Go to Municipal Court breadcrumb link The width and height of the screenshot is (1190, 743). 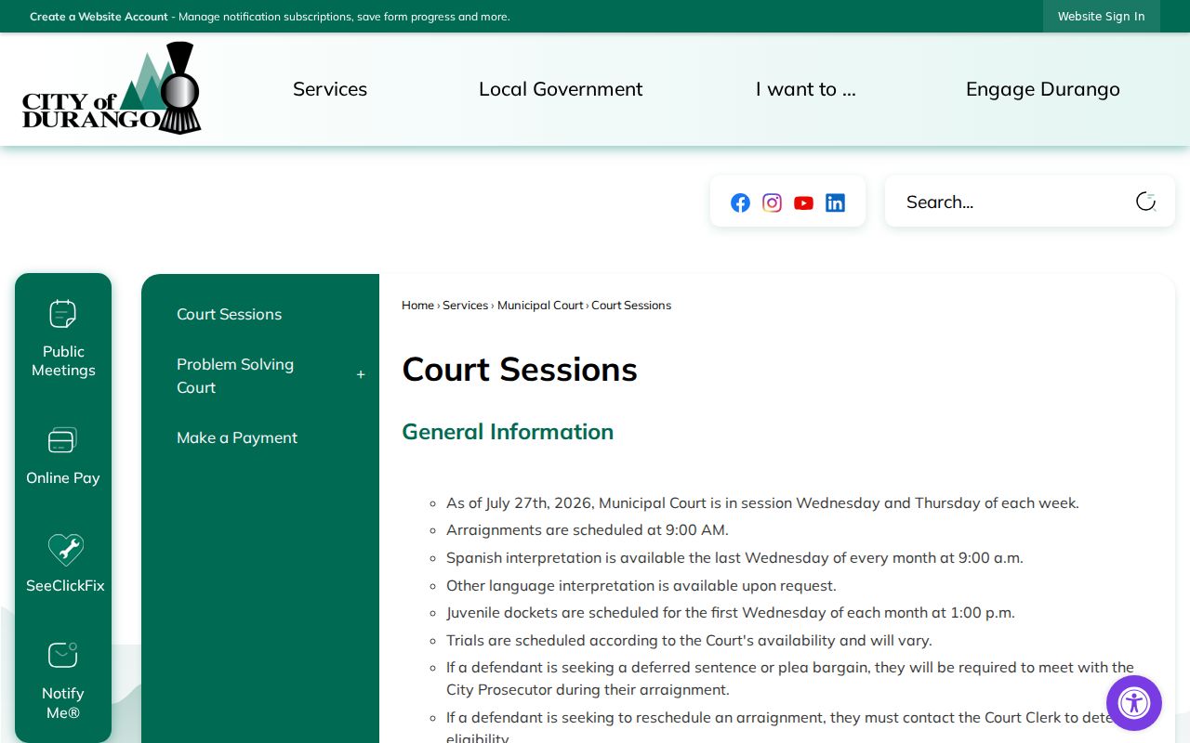click(540, 306)
